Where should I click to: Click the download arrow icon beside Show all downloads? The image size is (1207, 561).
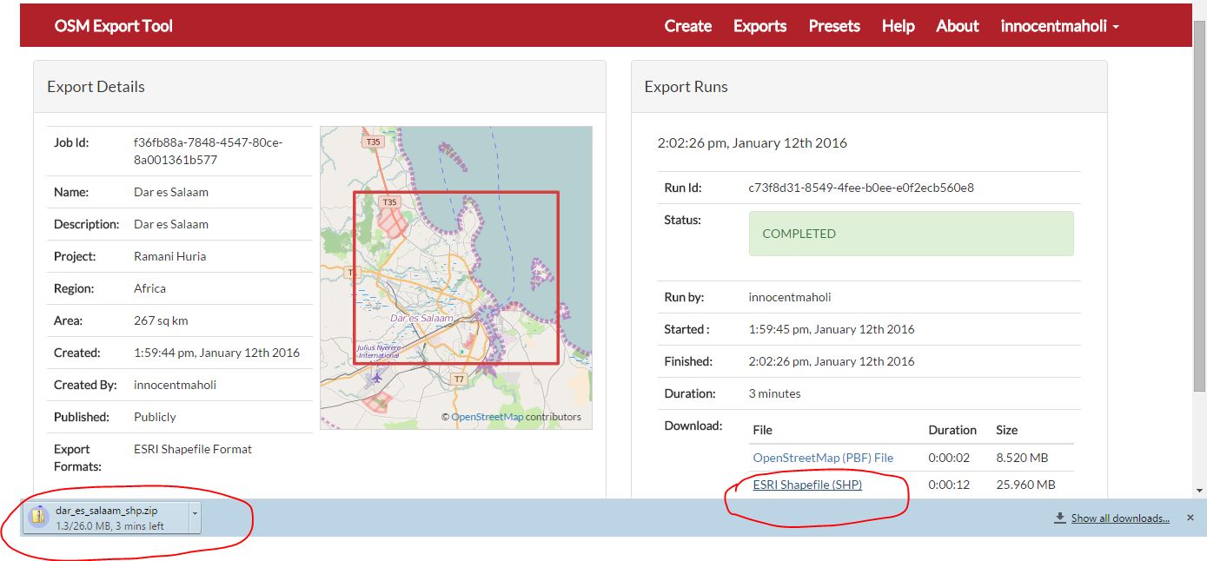1059,518
